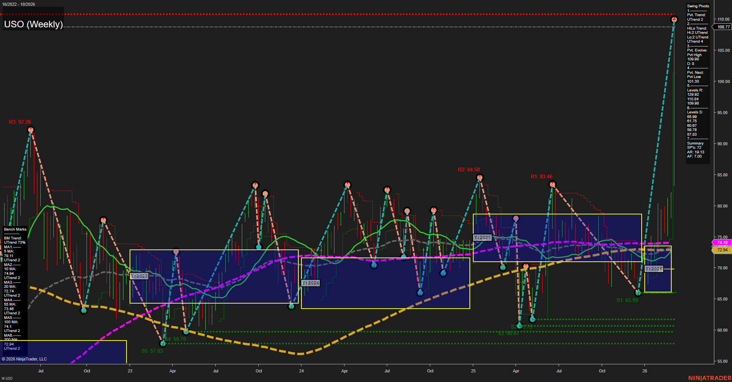The image size is (732, 382).
Task: Select the purple swing pivot dot inside the 2025 box
Action: pos(516,218)
